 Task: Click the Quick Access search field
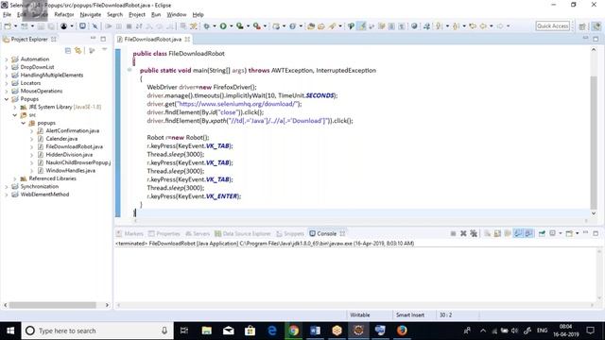tap(553, 26)
